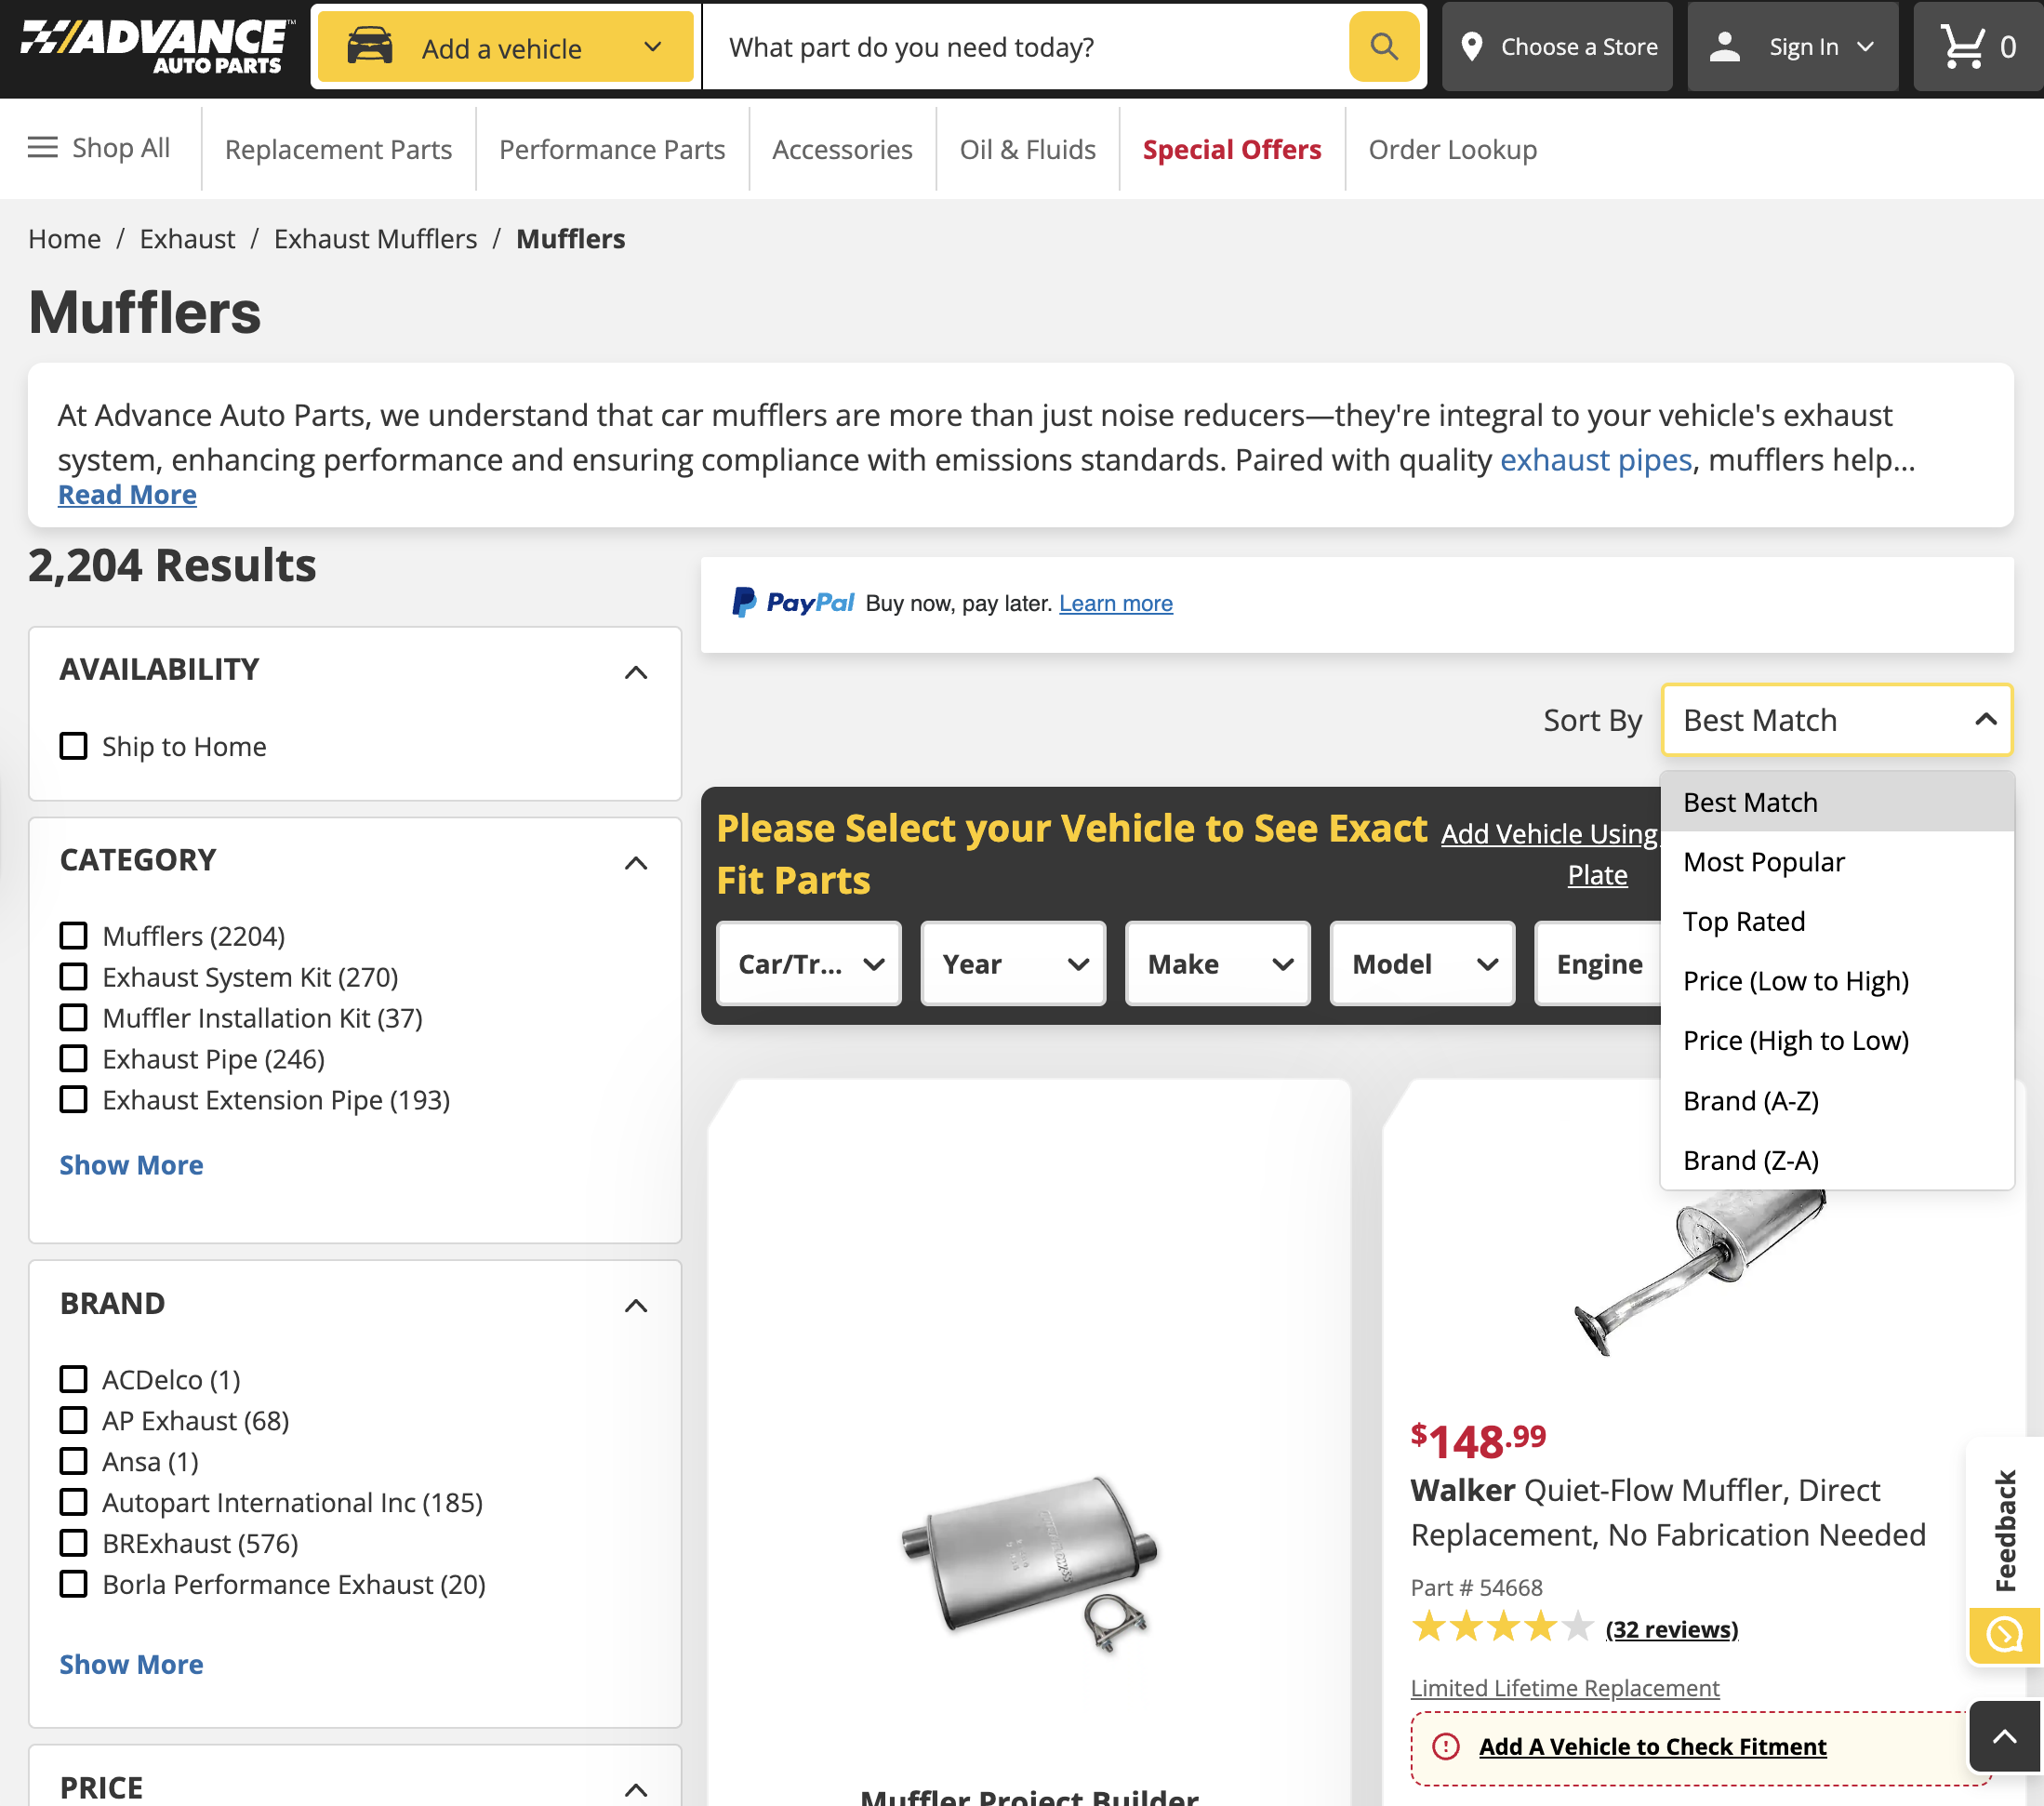Open the 32 reviews link

(1671, 1628)
